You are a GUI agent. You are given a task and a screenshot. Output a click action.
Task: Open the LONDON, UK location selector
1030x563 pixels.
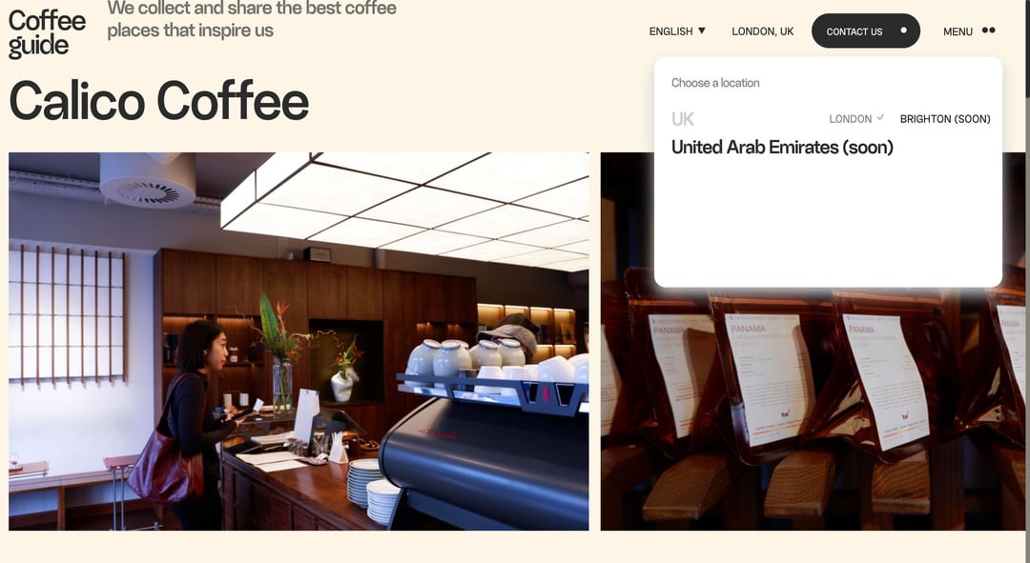[763, 30]
